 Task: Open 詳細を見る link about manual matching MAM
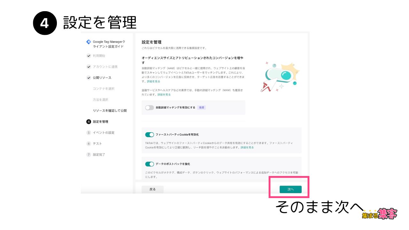(x=164, y=95)
